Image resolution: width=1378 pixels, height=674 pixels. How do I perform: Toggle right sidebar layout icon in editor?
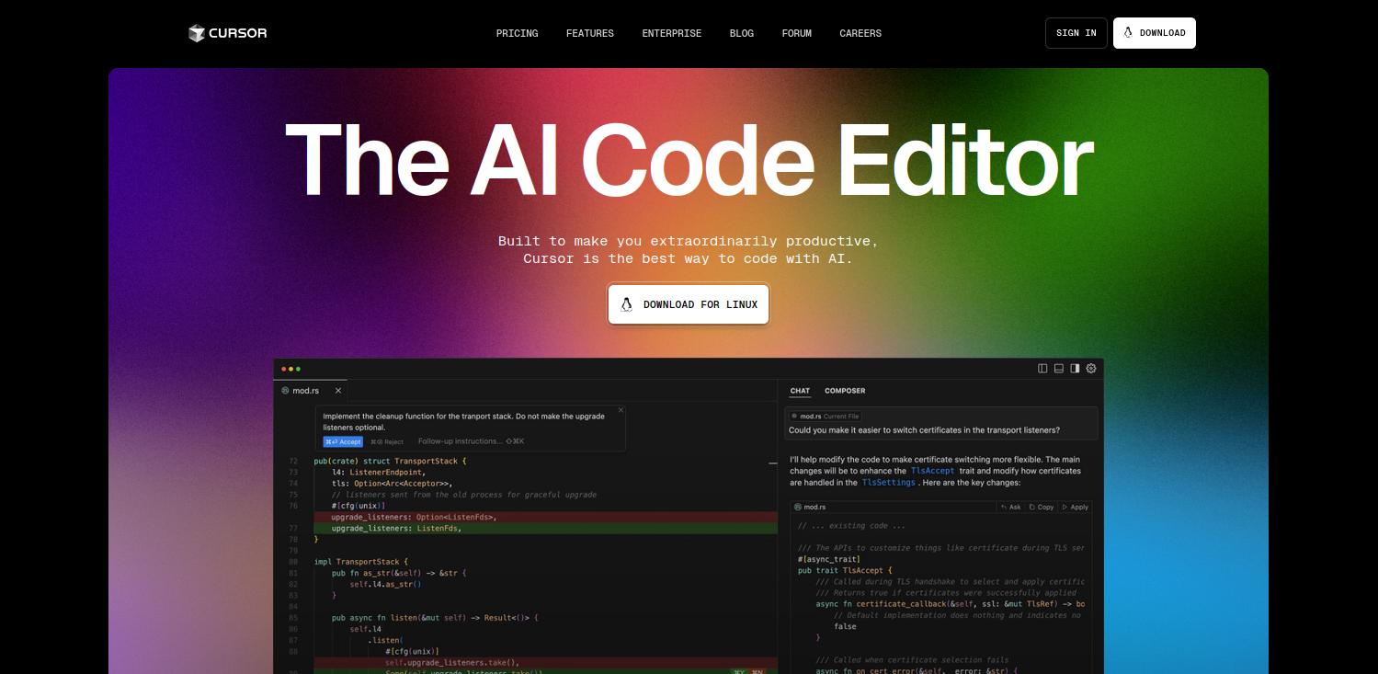pos(1075,369)
